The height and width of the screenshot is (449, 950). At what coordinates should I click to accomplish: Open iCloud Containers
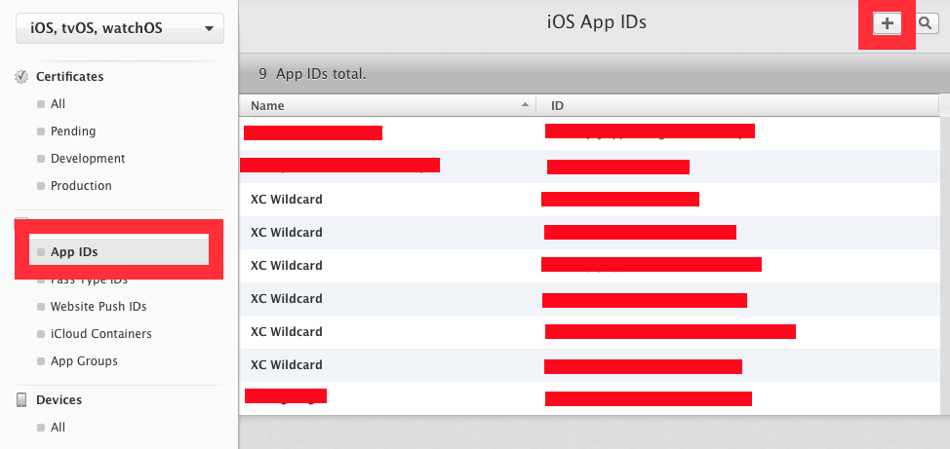click(x=101, y=334)
